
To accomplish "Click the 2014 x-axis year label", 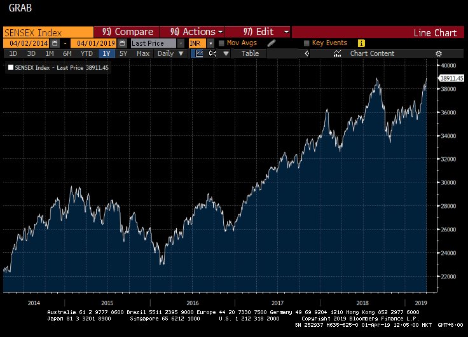I will 34,303.
